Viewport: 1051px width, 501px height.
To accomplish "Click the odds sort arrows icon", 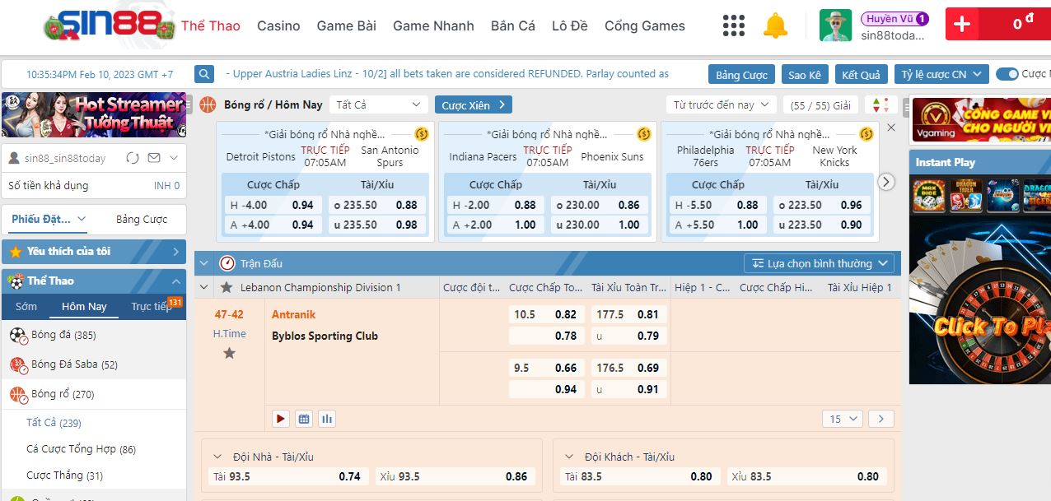I will coord(881,105).
